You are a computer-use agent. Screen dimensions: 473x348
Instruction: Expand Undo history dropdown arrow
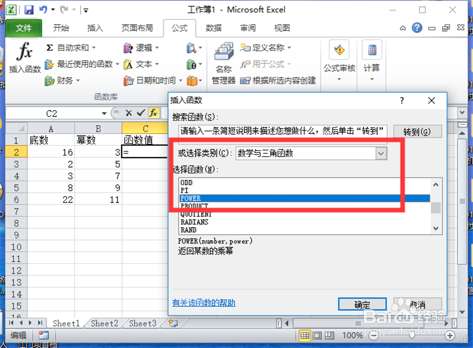[x=53, y=10]
